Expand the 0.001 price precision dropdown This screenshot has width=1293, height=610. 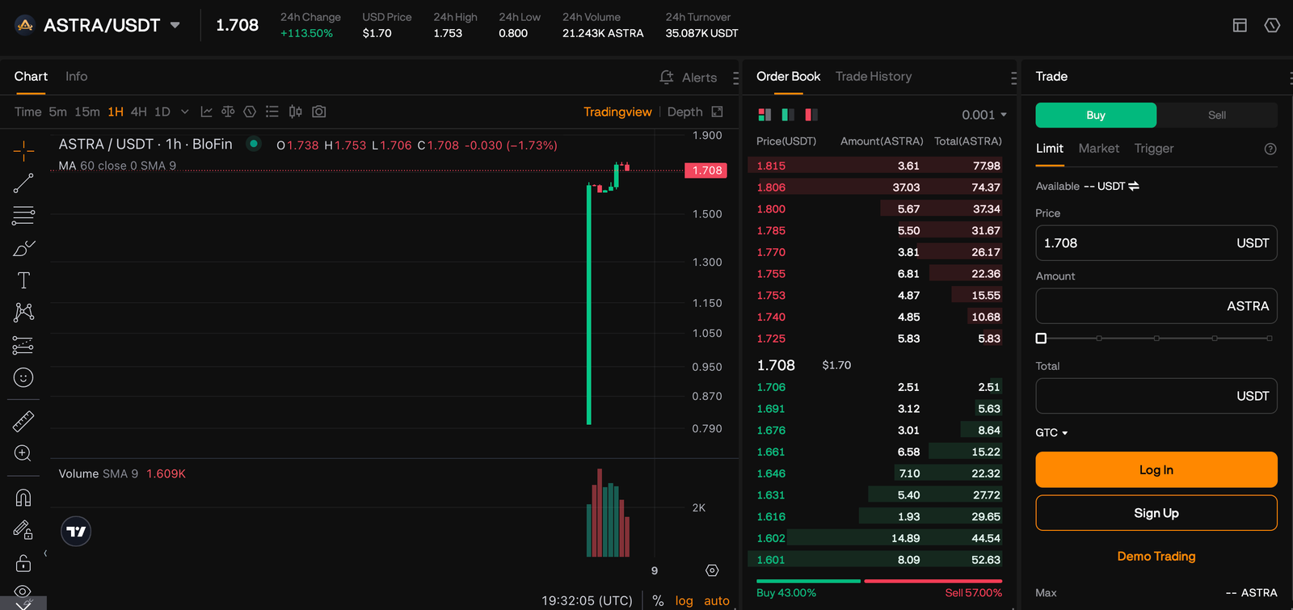tap(984, 115)
